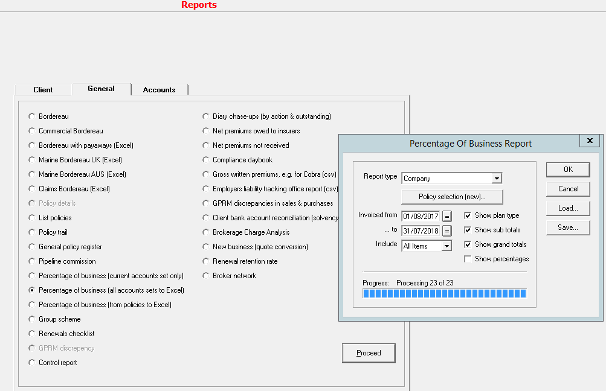Click the progress bar in the report dialog

click(445, 293)
